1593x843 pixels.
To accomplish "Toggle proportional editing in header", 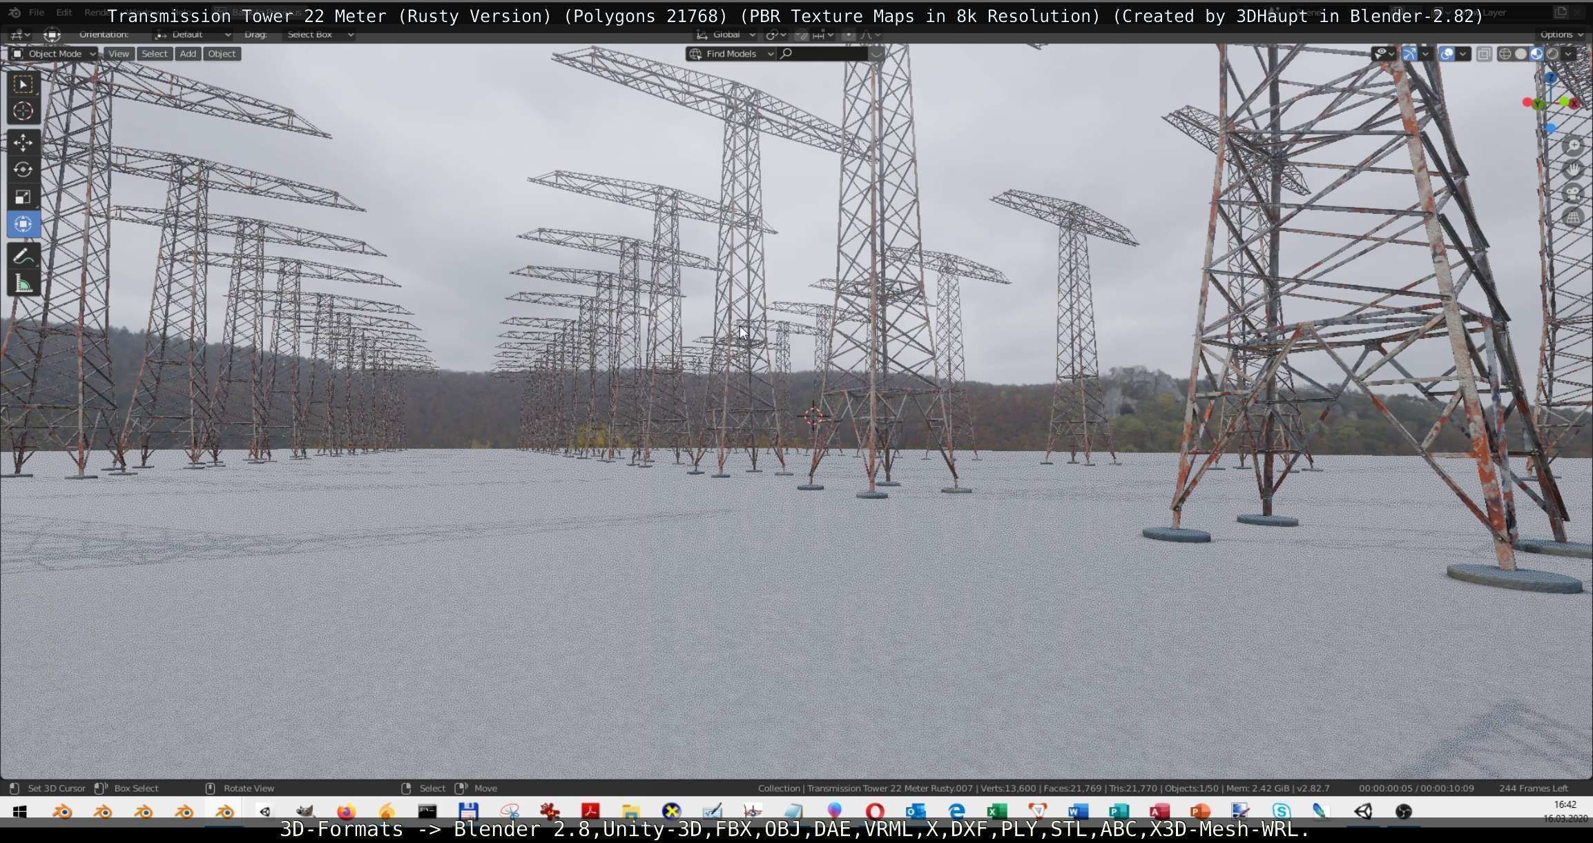I will (x=849, y=34).
